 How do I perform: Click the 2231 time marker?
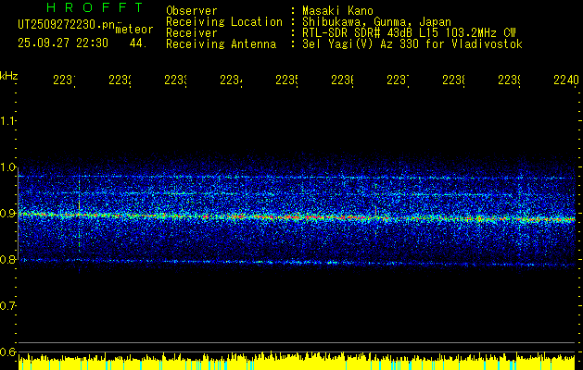(64, 80)
